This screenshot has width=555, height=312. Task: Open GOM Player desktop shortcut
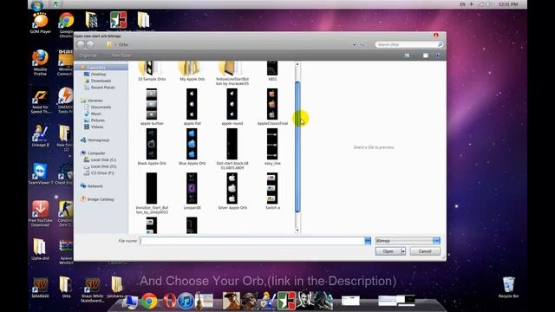[x=40, y=23]
